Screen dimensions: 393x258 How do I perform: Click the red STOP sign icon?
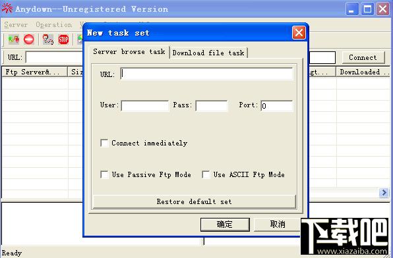(63, 39)
